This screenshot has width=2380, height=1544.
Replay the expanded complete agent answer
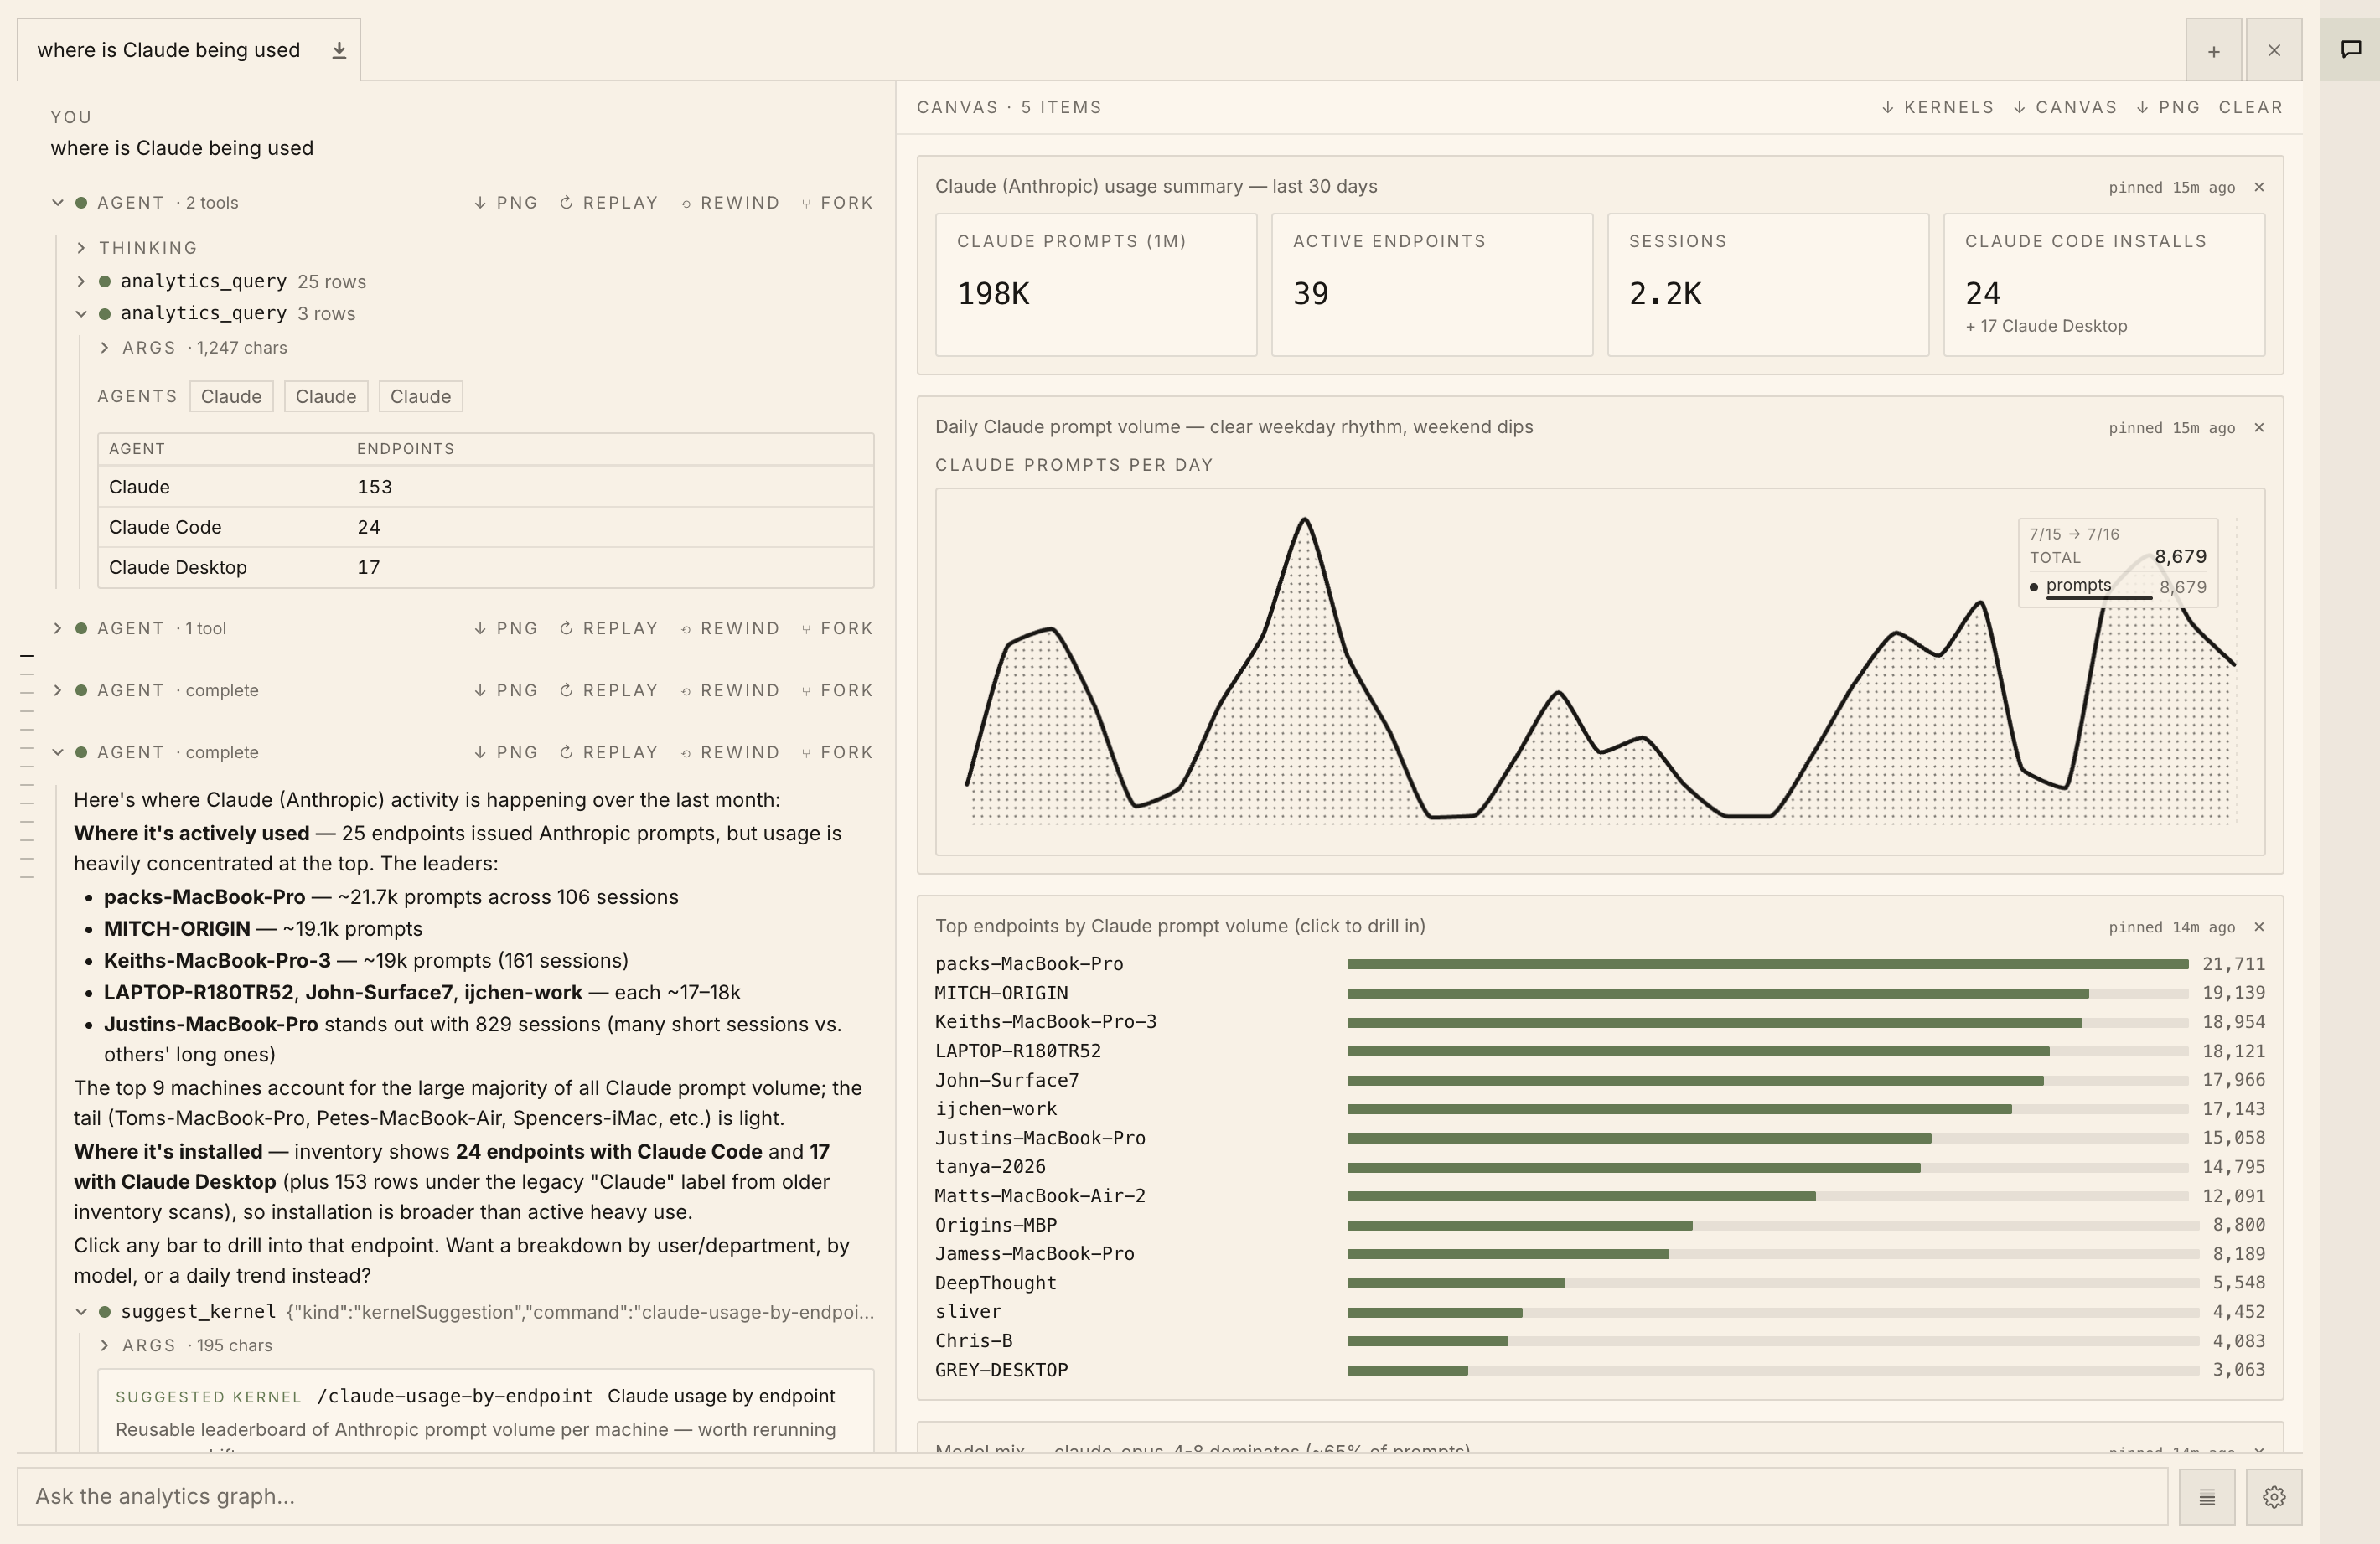point(608,752)
